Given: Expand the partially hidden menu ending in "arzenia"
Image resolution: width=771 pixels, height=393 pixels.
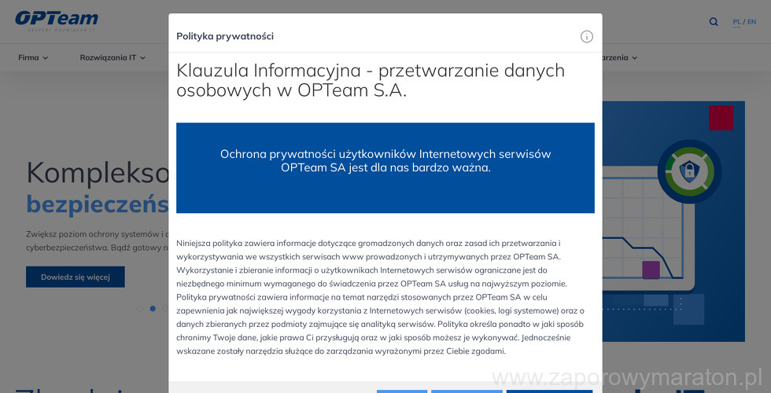Looking at the screenshot, I should click(620, 57).
